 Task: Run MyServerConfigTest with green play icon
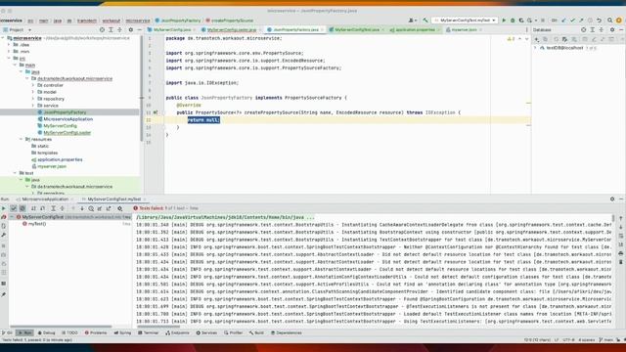click(504, 21)
